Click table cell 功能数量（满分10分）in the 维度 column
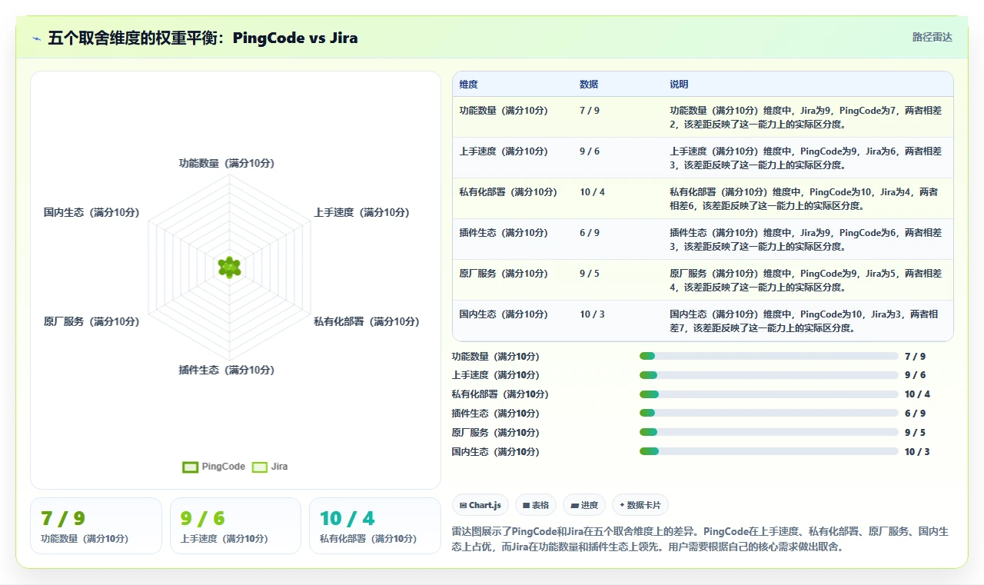The height and width of the screenshot is (585, 984). [x=504, y=111]
